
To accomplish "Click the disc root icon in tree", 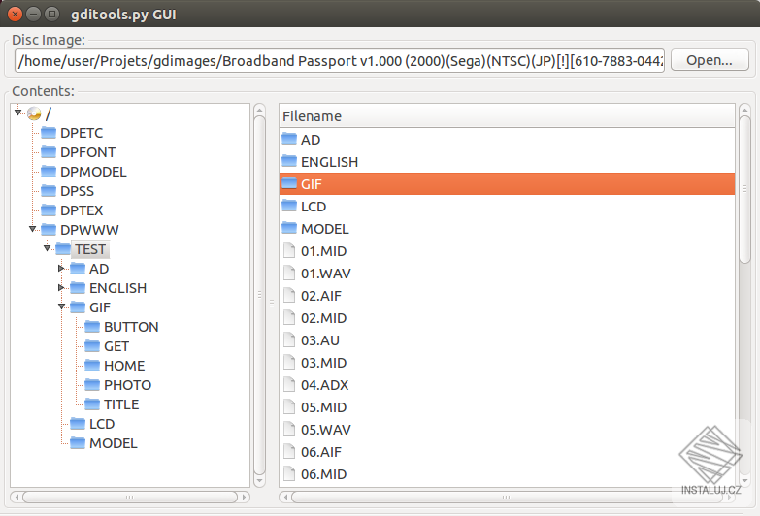I will click(34, 113).
